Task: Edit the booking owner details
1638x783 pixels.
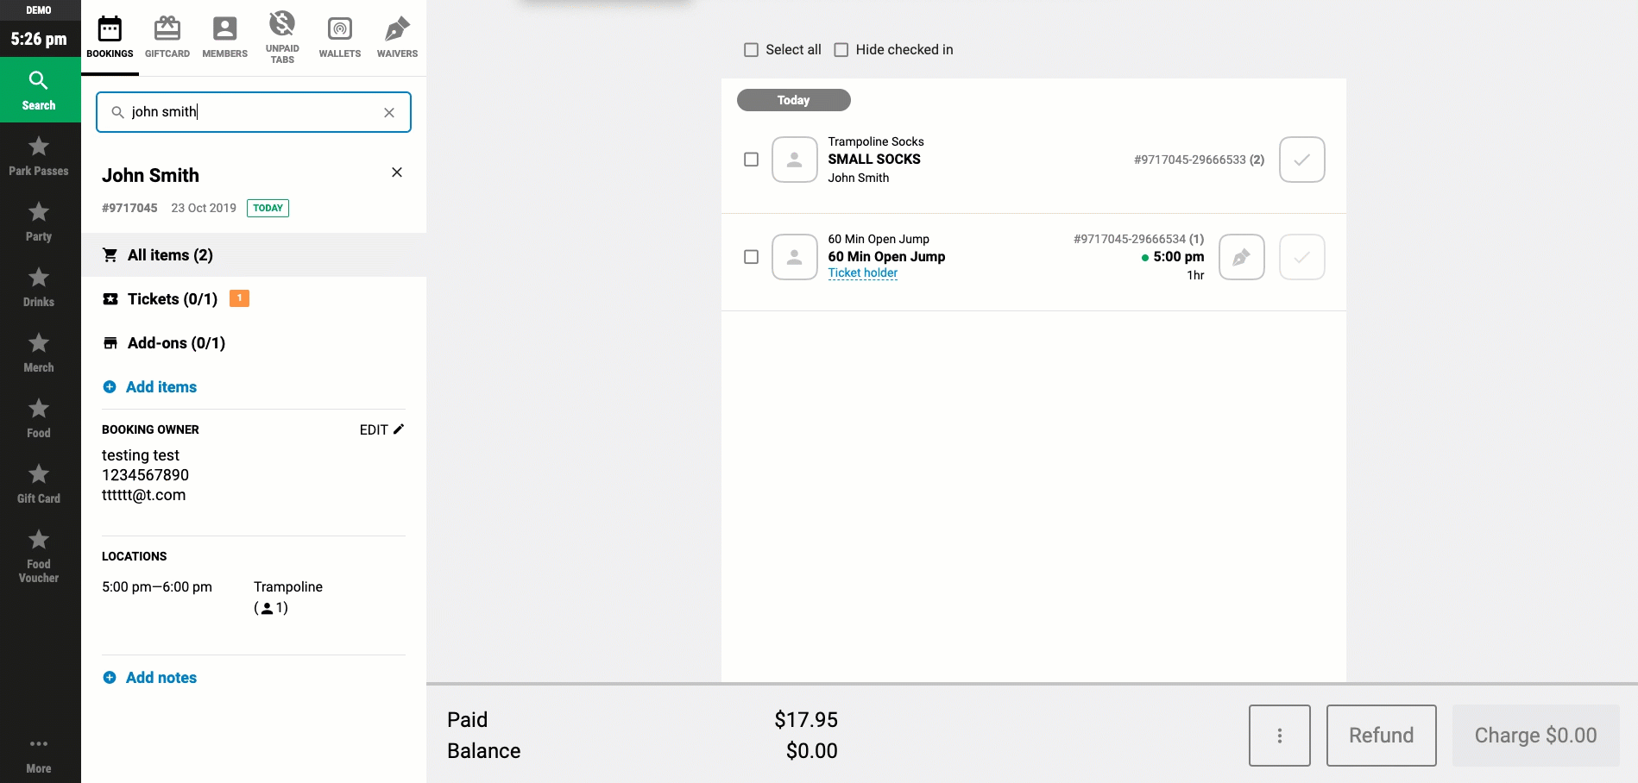Action: pyautogui.click(x=381, y=429)
